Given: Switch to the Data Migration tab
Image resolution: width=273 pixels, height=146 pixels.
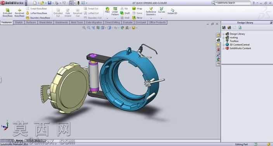Looking at the screenshot, I should click(x=94, y=22).
